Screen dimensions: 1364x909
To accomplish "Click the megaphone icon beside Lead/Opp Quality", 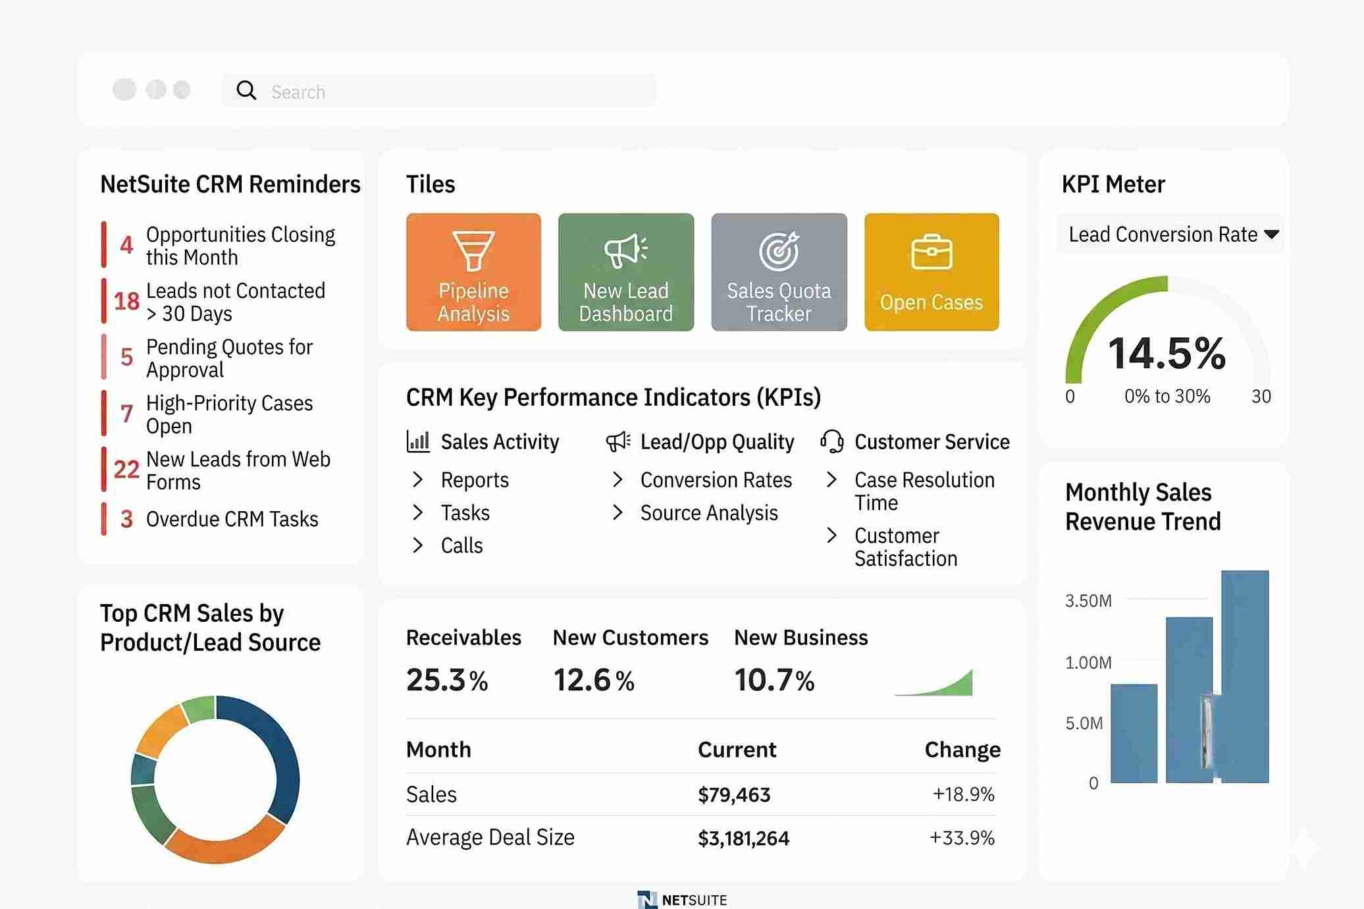I will coord(618,441).
